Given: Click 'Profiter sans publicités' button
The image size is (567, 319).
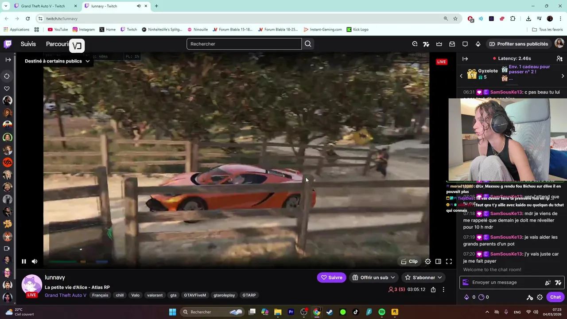Looking at the screenshot, I should (x=518, y=44).
